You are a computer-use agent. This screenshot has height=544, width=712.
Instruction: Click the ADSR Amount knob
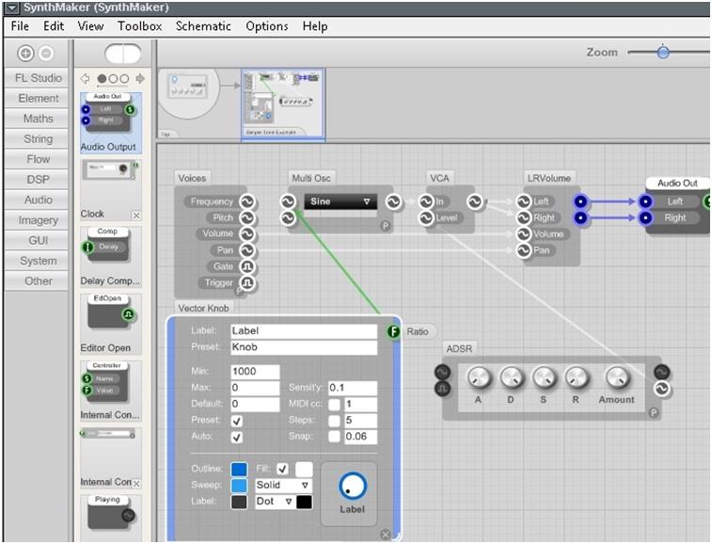(x=616, y=378)
